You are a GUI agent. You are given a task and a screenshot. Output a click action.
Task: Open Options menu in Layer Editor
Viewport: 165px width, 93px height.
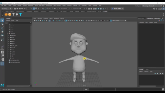click(146, 71)
